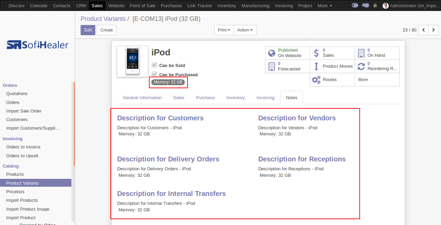Go to next record arrow

pos(434,30)
